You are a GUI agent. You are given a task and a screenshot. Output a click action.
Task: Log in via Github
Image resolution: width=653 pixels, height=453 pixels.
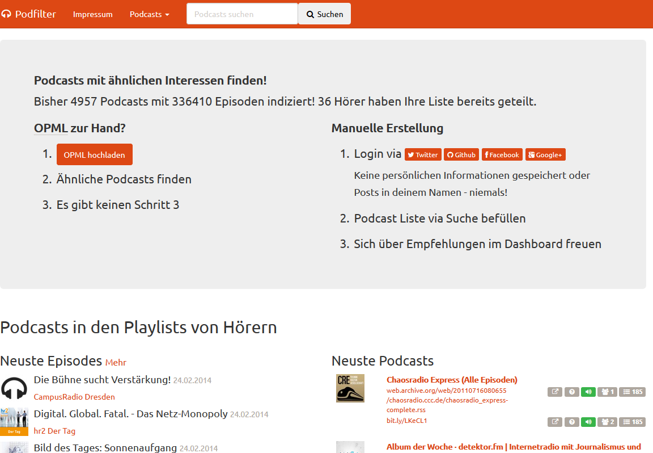tap(461, 155)
